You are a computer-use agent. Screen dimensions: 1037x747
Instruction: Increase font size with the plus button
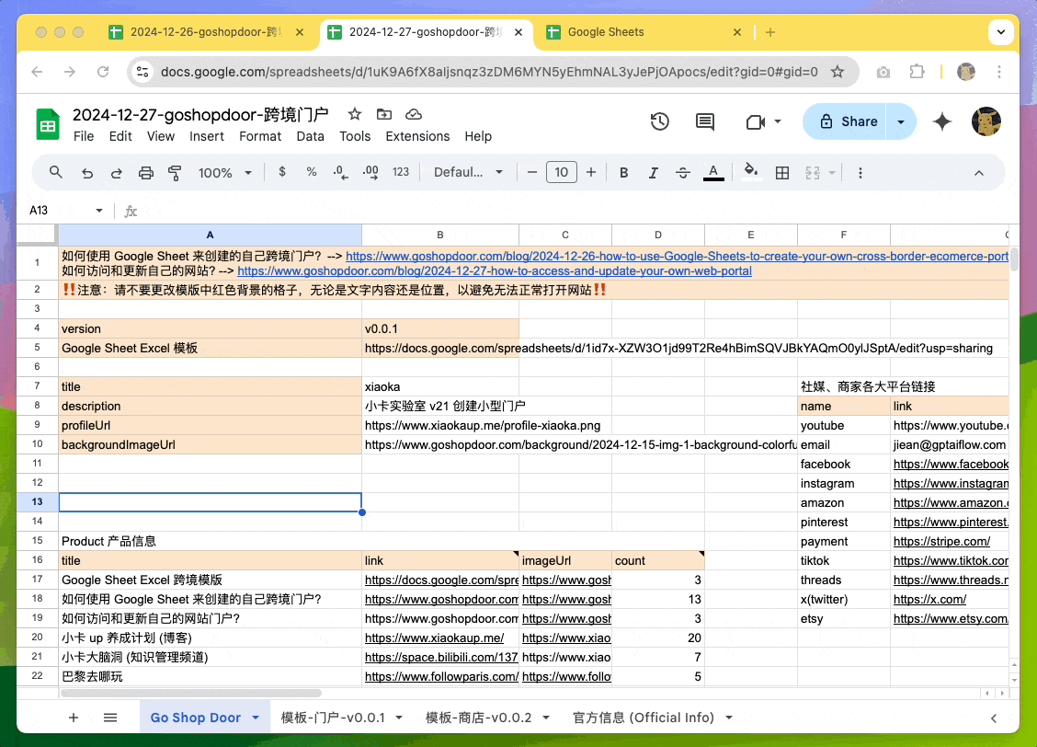(591, 172)
